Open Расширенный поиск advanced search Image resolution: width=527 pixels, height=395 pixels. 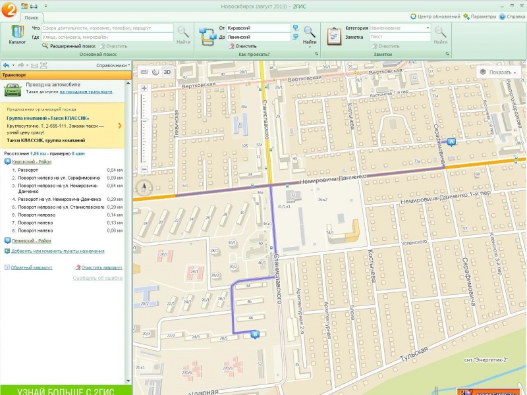pos(69,46)
